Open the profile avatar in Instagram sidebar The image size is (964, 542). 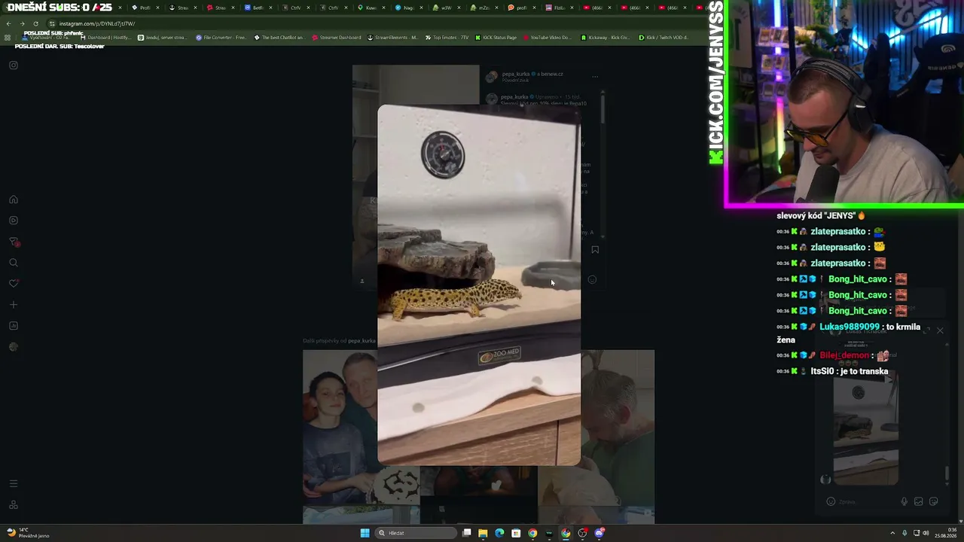tap(14, 347)
